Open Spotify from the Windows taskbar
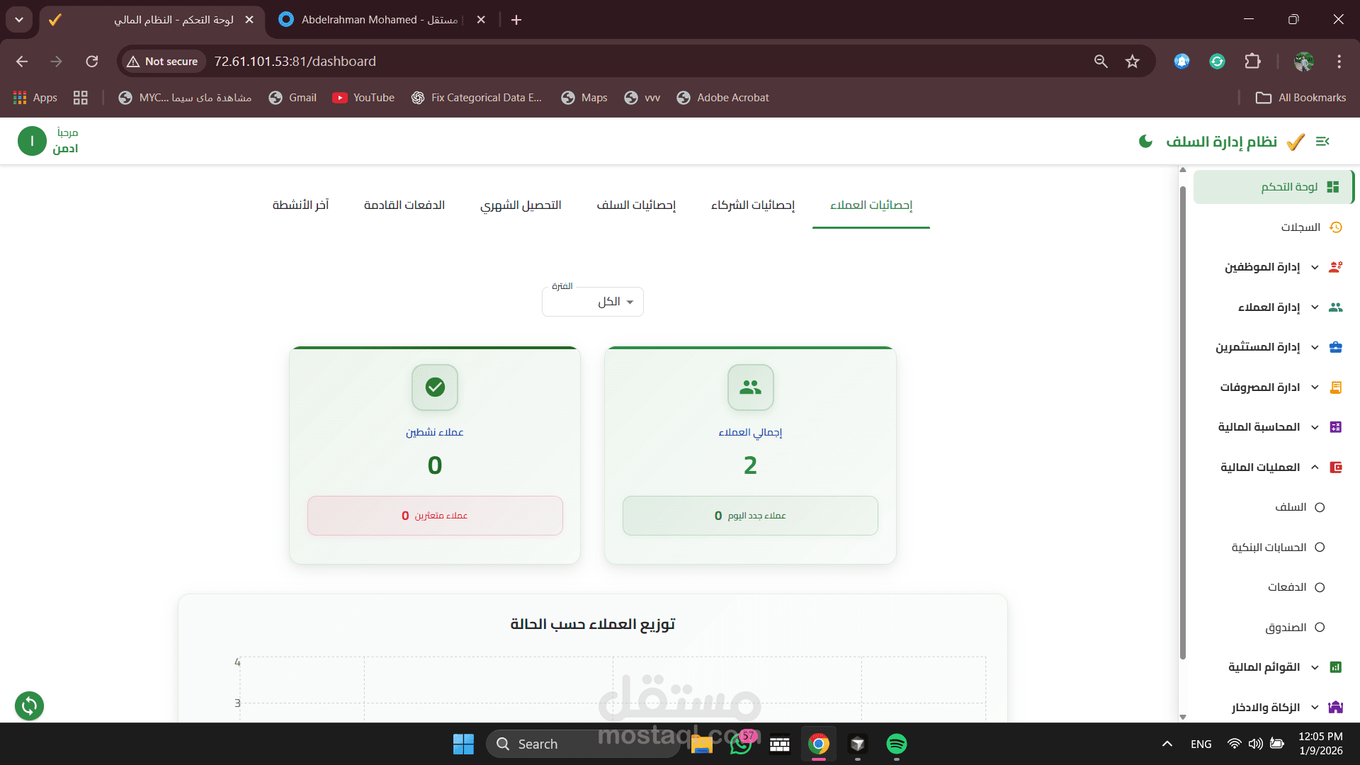1360x765 pixels. coord(896,744)
